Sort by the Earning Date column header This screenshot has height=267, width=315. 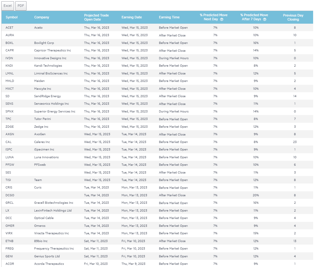132,17
